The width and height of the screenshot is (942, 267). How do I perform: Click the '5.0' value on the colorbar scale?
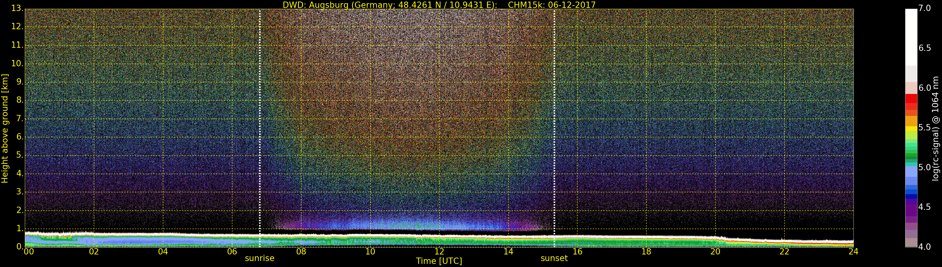coord(924,167)
